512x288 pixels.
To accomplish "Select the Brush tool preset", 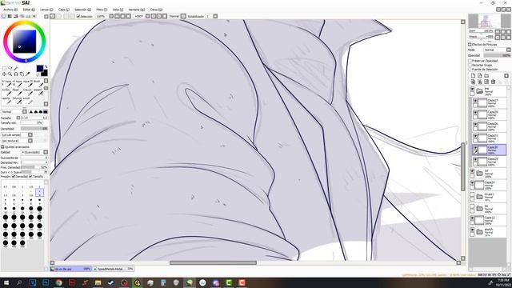I will click(x=38, y=83).
